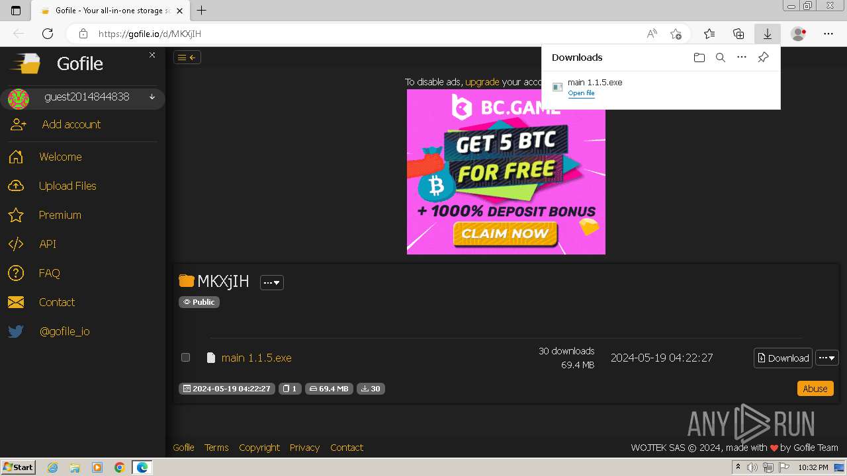This screenshot has width=847, height=476.
Task: Open the Terms footer link
Action: [x=216, y=448]
